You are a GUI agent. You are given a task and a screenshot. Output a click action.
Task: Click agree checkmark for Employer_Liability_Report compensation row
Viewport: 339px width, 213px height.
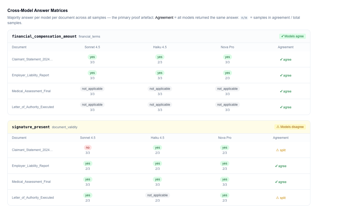coord(286,75)
